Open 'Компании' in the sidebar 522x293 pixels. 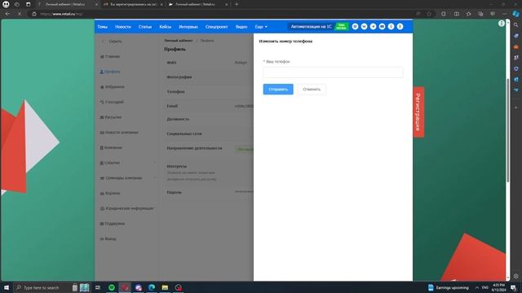tap(111, 147)
